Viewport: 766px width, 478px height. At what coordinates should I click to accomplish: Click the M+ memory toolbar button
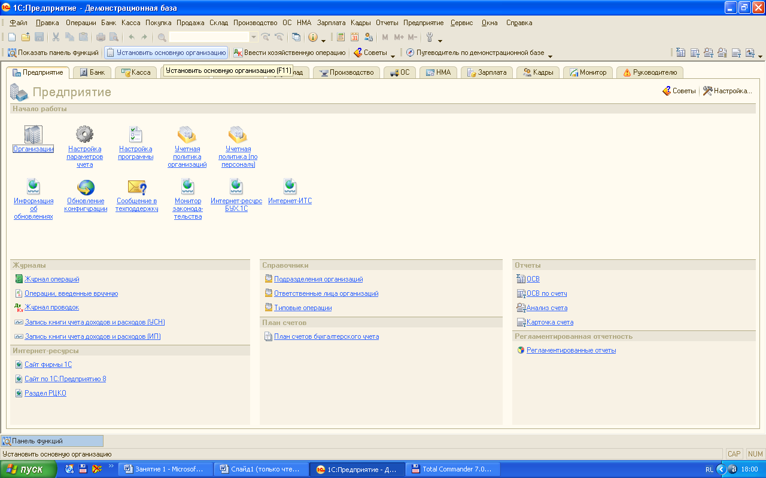tap(399, 37)
